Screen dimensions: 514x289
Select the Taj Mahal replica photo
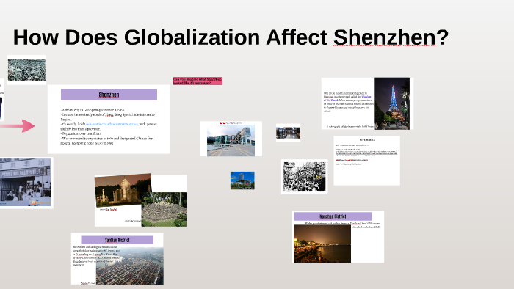pos(123,190)
